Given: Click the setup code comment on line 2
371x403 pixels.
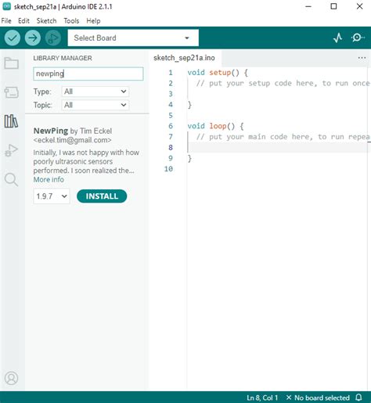Looking at the screenshot, I should coord(283,84).
